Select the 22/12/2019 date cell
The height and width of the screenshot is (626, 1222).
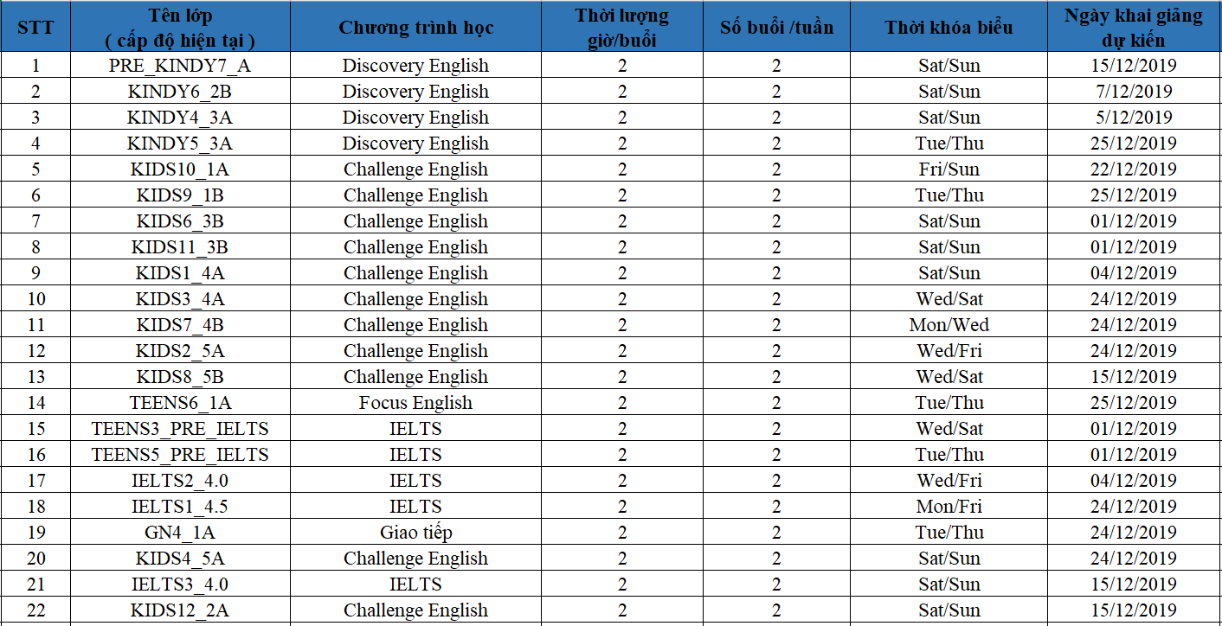[x=1134, y=169]
